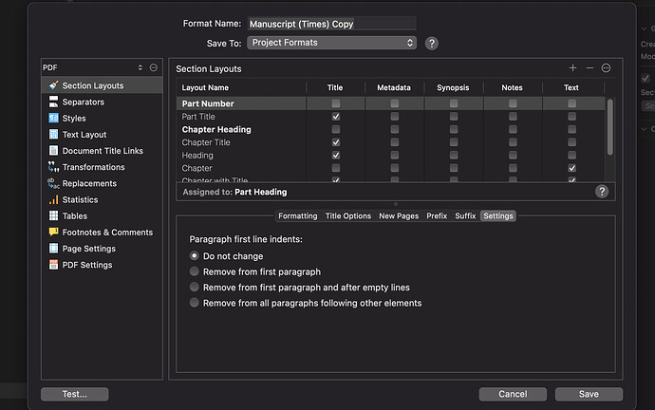The image size is (655, 410).
Task: Click the Synopsis column header
Action: 453,87
